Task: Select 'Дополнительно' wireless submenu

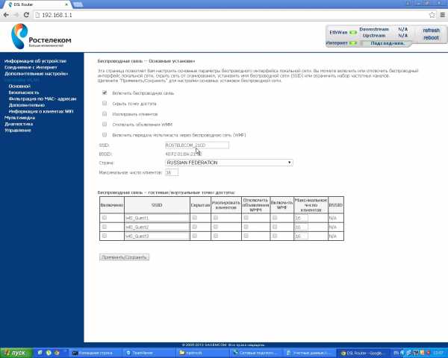Action: (27, 105)
